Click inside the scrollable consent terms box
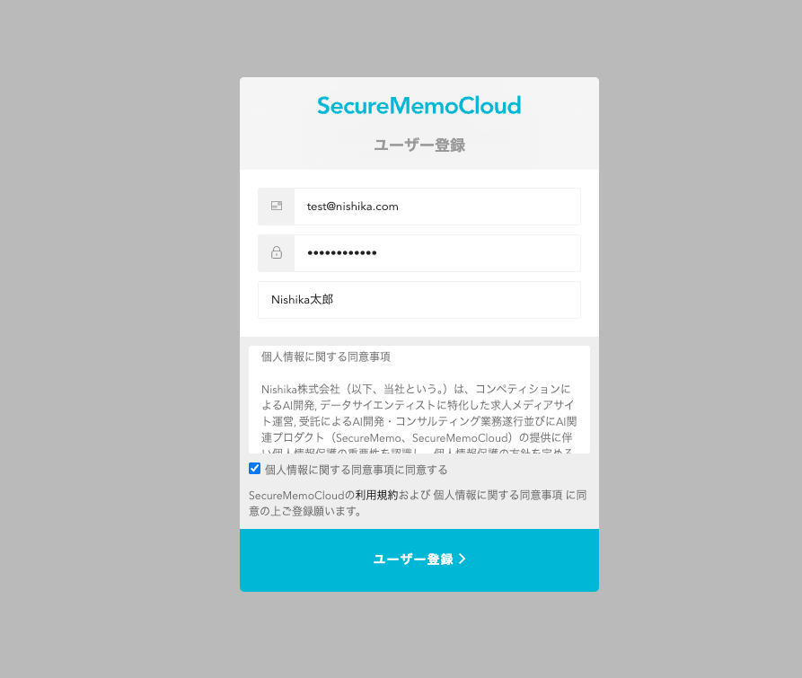The image size is (802, 678). pos(419,400)
